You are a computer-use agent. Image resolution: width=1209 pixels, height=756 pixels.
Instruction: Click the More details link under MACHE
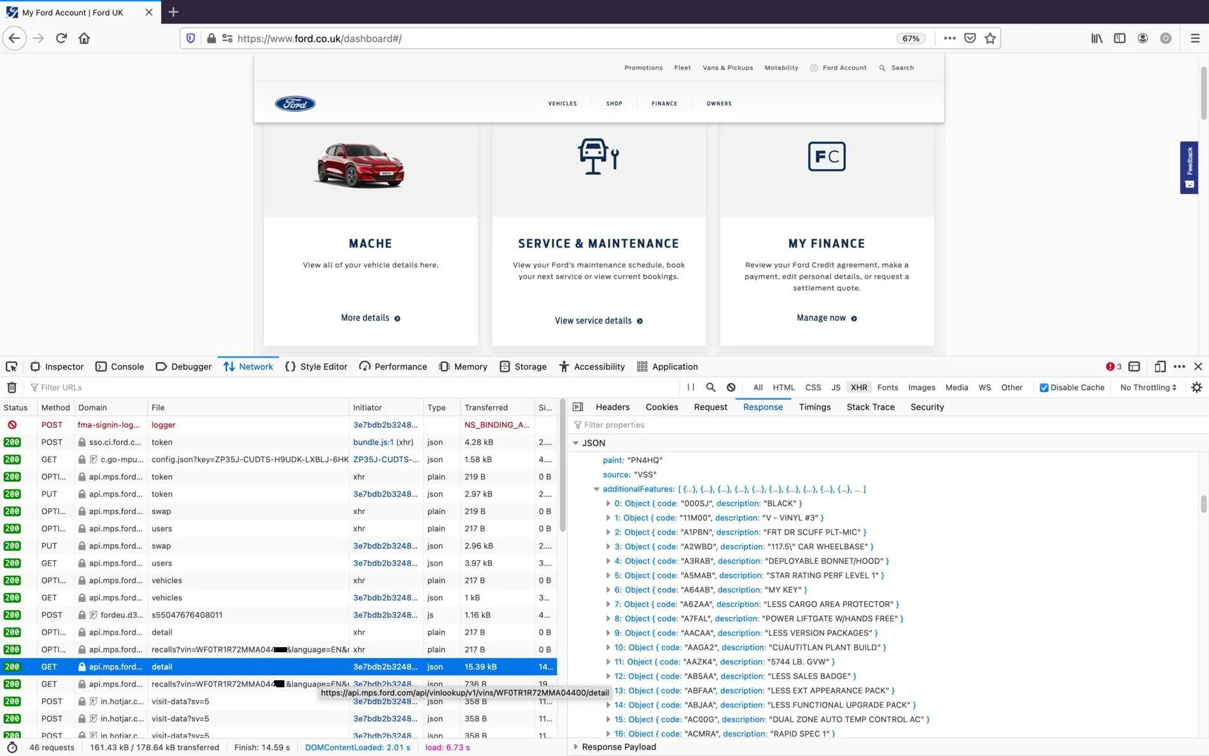[370, 318]
